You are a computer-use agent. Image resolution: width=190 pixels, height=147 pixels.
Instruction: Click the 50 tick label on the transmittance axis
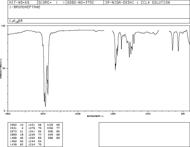tap(4, 68)
